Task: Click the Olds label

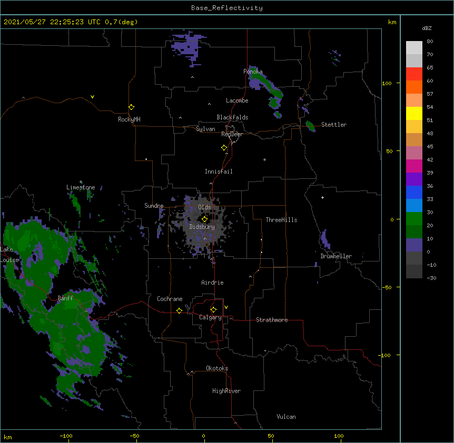Action: [x=204, y=207]
